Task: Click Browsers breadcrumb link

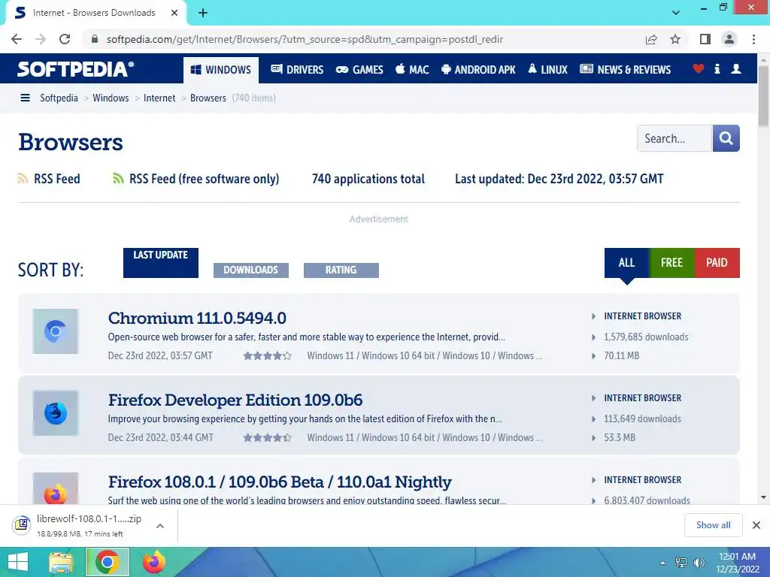Action: 208,98
